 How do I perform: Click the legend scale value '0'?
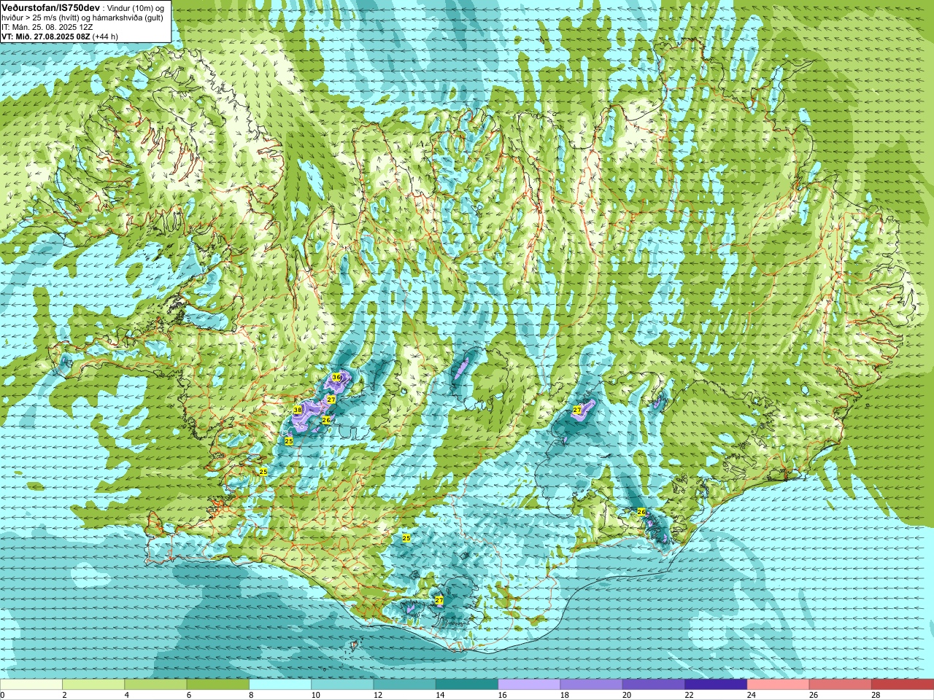click(x=2, y=695)
